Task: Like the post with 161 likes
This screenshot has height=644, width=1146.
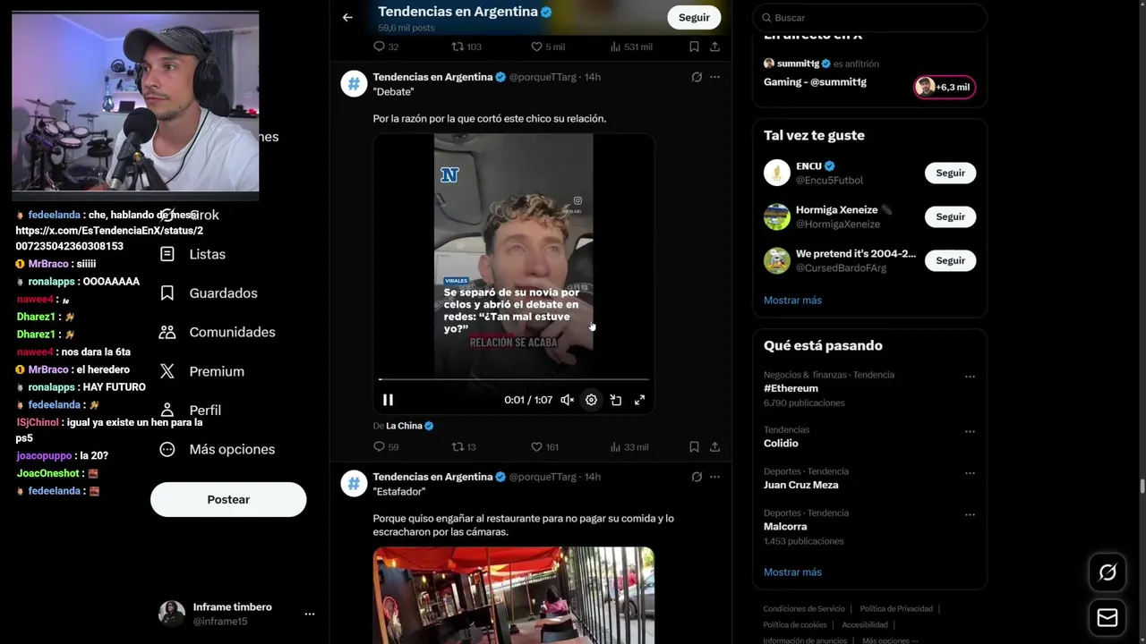Action: pos(544,446)
